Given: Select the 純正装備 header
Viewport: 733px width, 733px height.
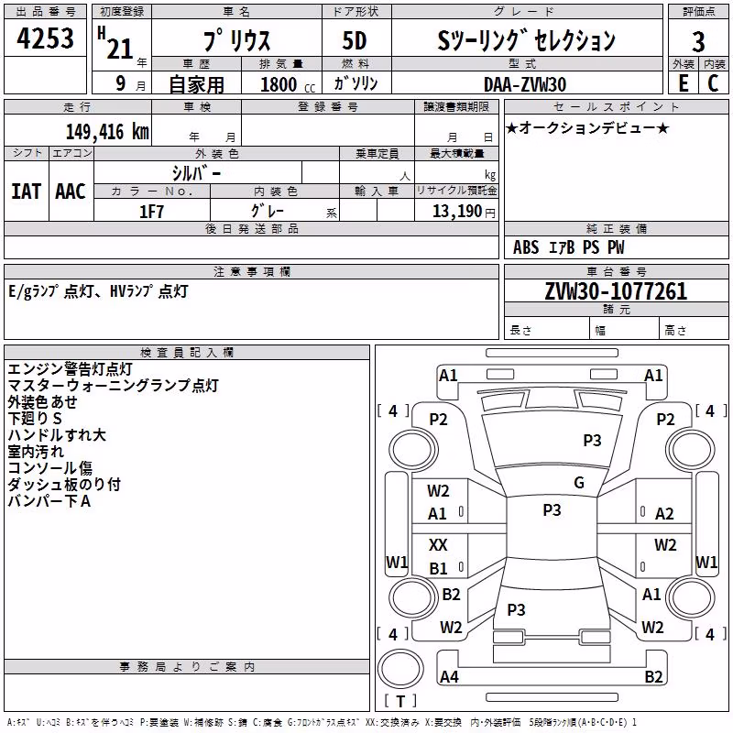Looking at the screenshot, I should pos(616,228).
